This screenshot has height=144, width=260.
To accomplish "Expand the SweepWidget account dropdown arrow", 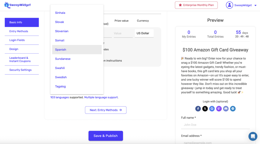I will click(x=255, y=5).
